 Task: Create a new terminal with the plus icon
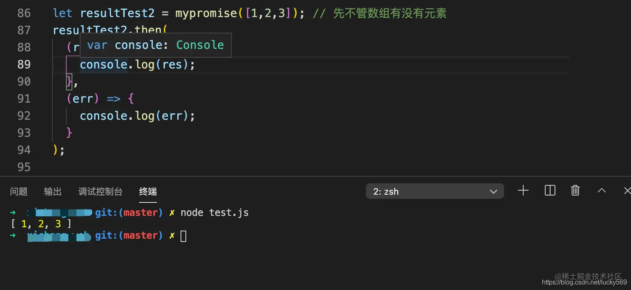point(523,191)
